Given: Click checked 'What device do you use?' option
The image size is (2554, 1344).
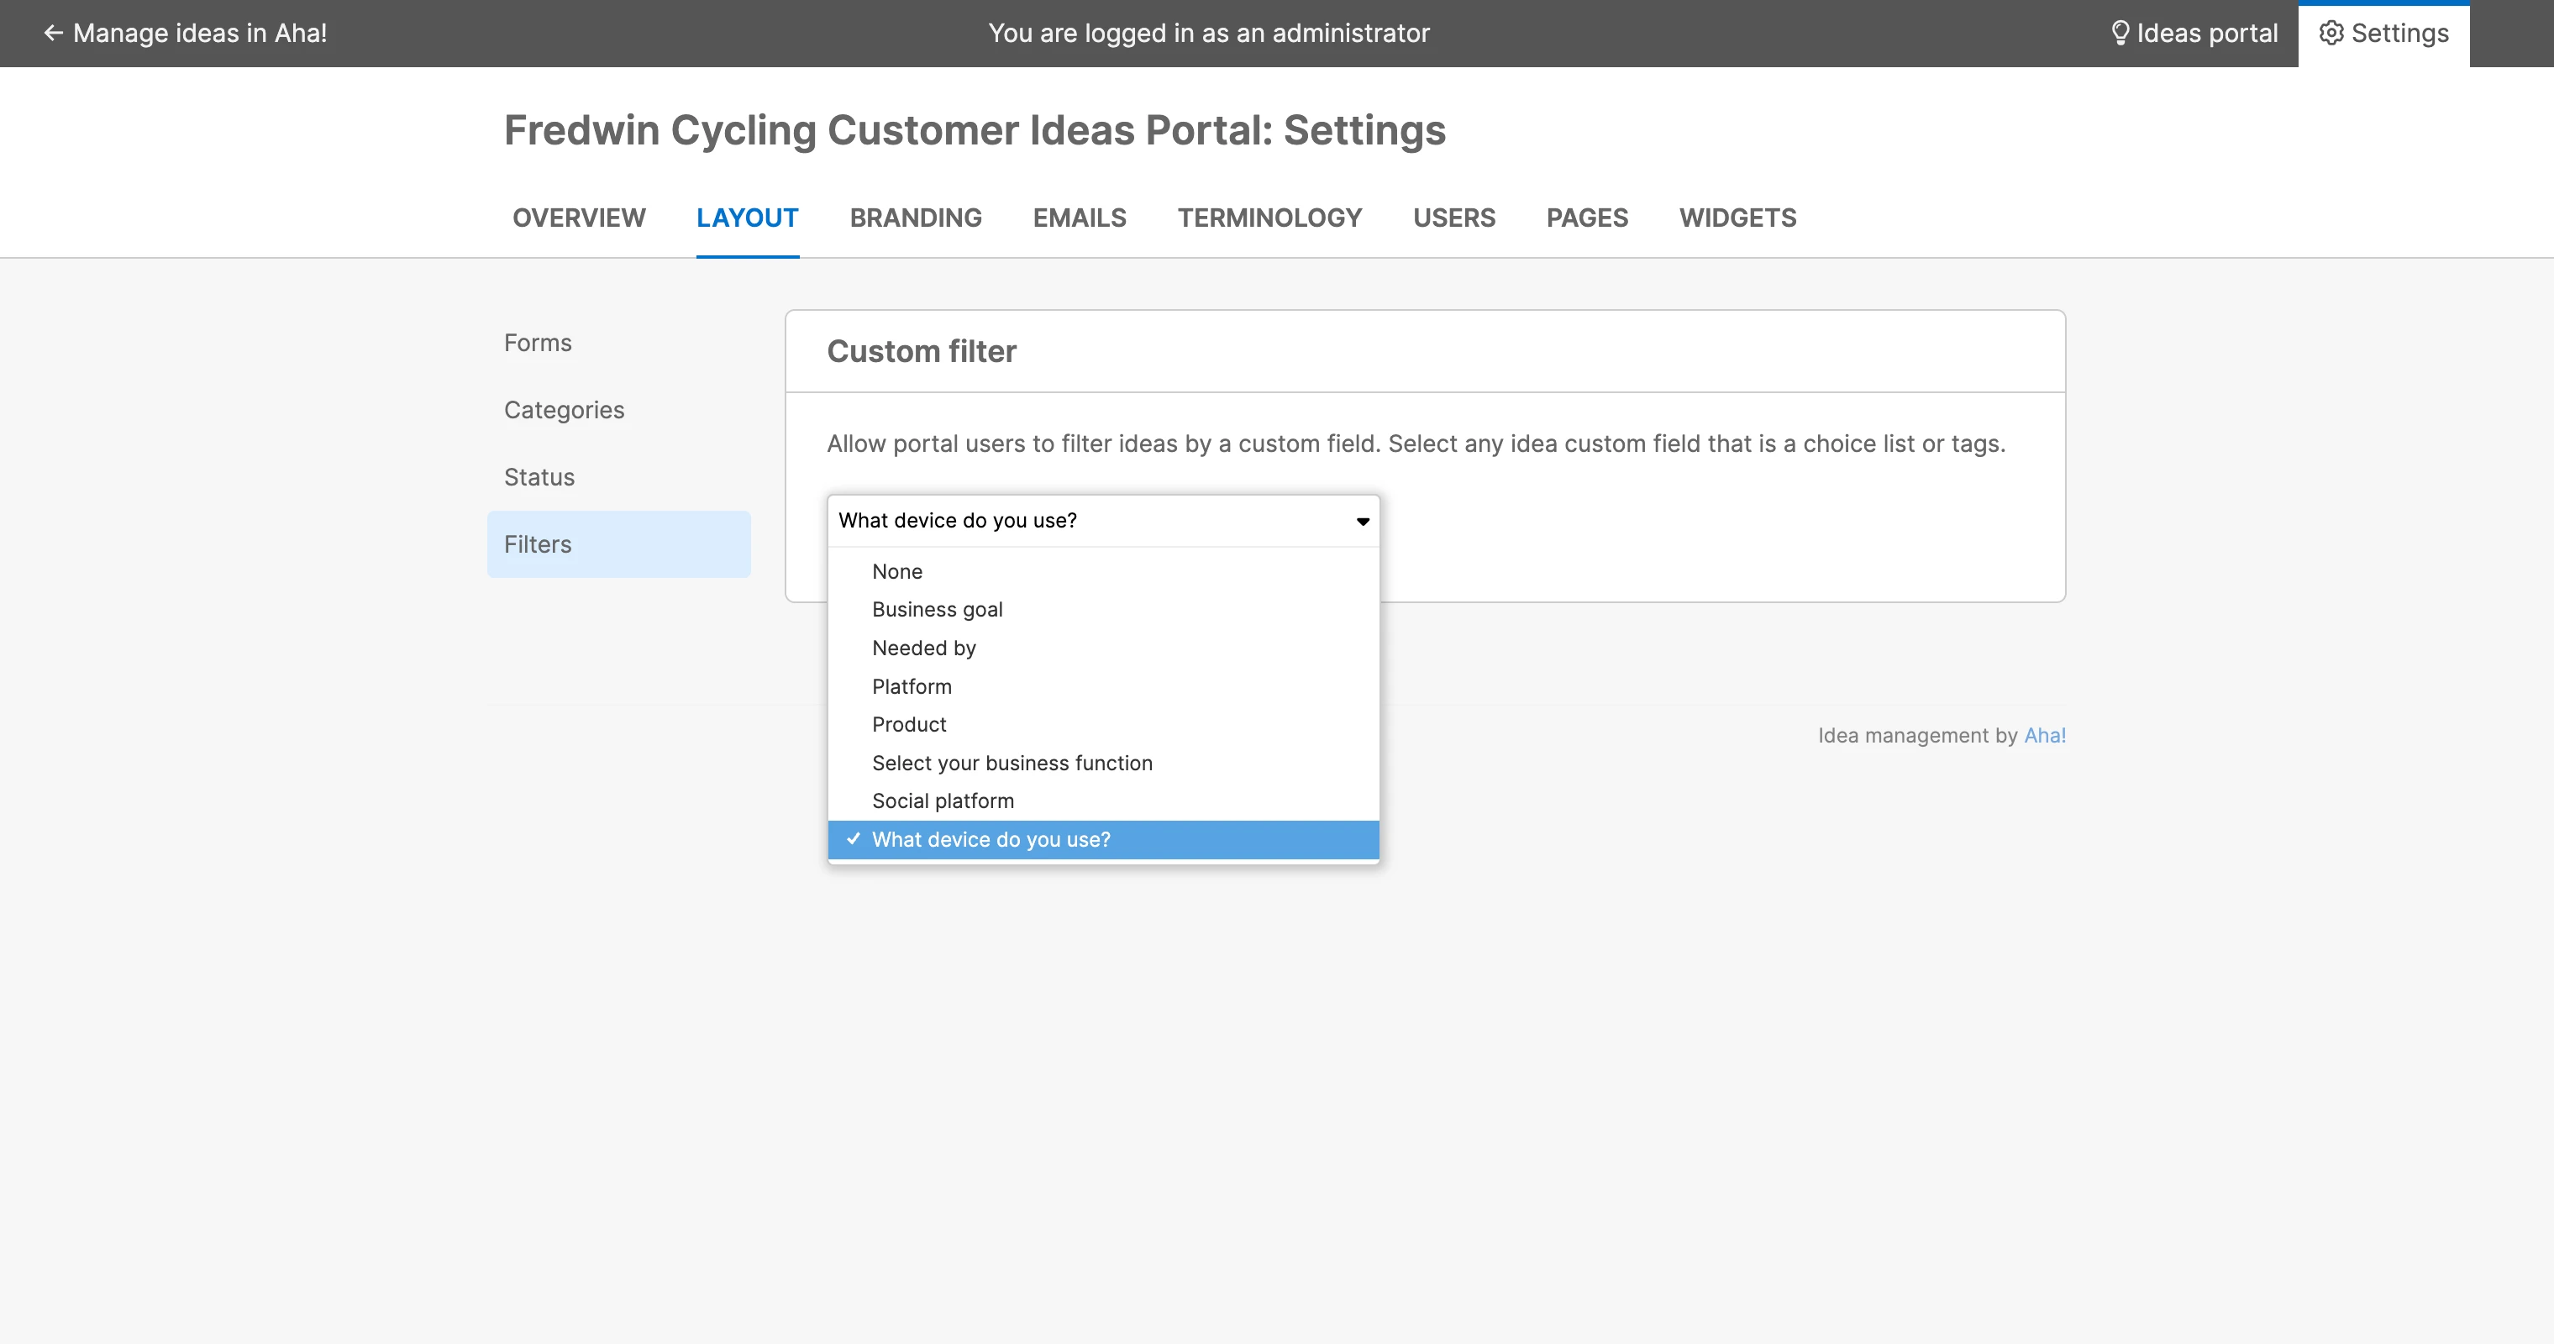Looking at the screenshot, I should [991, 839].
